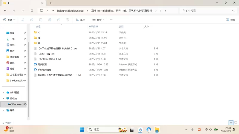Screen dimensions: 239x134
Task: Add a new tab with plus button
Action: point(50,3)
